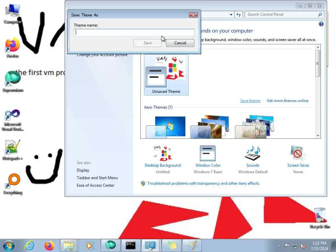Open Windows Media Player from taskbar
Viewport: 336px width, 252px height.
click(x=89, y=245)
